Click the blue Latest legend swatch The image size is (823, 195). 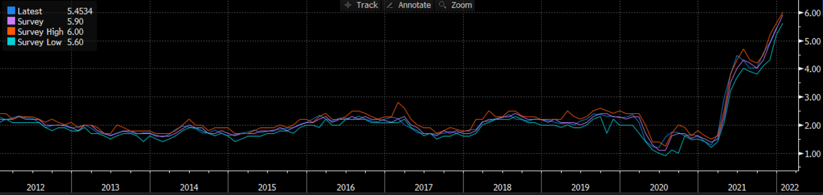tap(11, 11)
